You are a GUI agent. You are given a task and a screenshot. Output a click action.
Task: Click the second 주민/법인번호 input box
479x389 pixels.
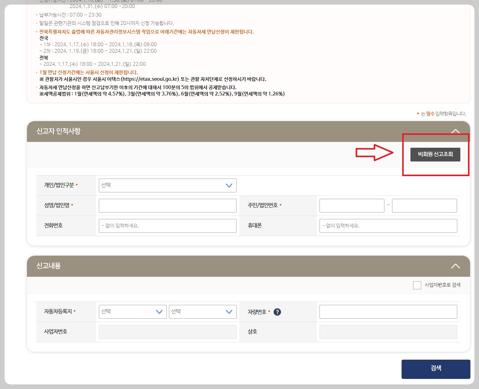click(x=424, y=206)
